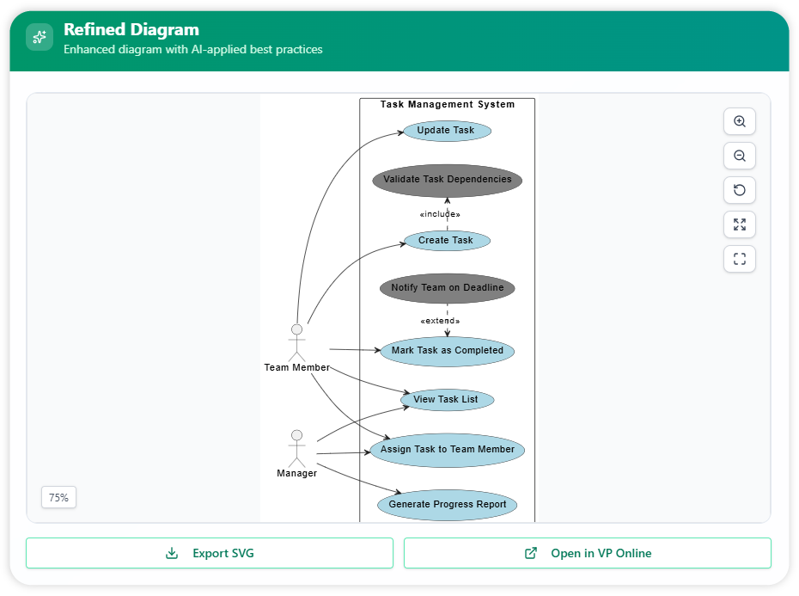
Task: Click the fit-to-screen arrows icon
Action: point(739,224)
